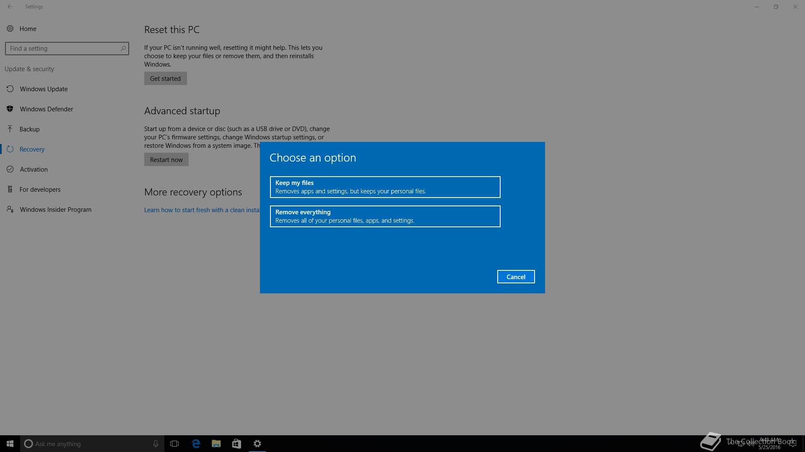Cancel the Choose an option dialog
Viewport: 805px width, 452px height.
pos(516,277)
